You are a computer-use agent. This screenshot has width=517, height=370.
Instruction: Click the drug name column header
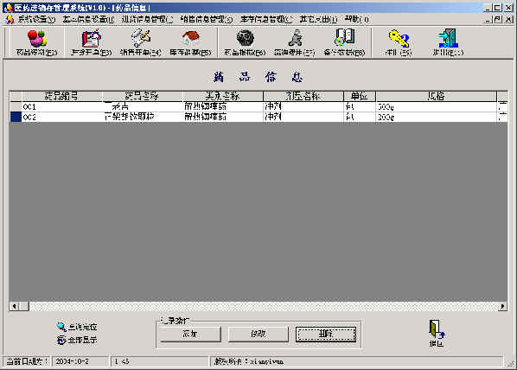(x=143, y=96)
